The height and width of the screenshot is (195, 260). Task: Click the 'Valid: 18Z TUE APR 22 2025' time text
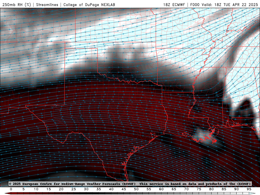point(230,5)
